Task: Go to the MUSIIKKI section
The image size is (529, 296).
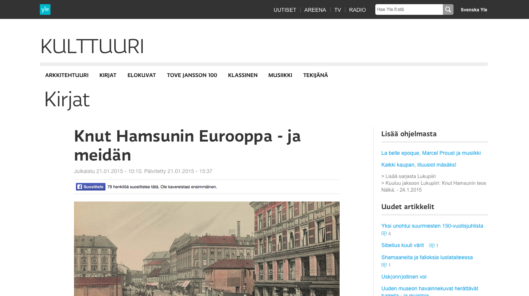Action: point(280,75)
